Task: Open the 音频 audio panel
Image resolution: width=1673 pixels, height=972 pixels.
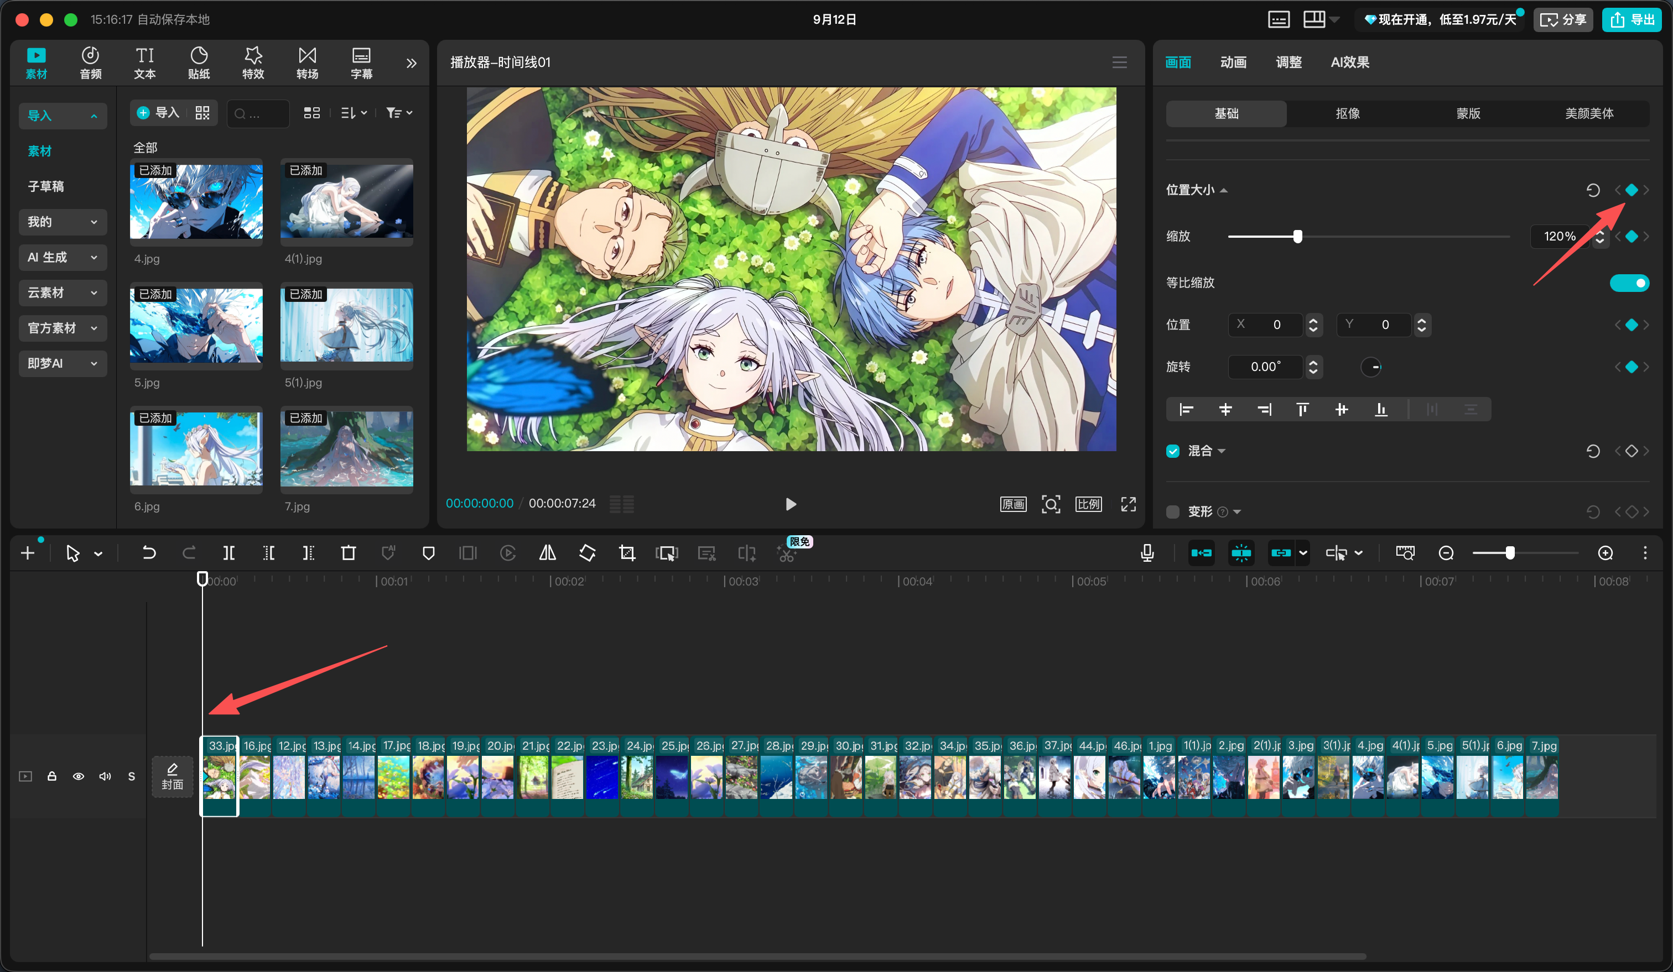Action: click(x=90, y=63)
